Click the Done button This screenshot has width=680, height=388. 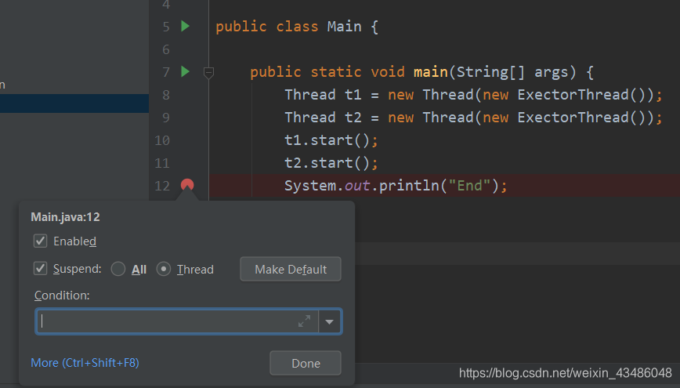point(306,363)
